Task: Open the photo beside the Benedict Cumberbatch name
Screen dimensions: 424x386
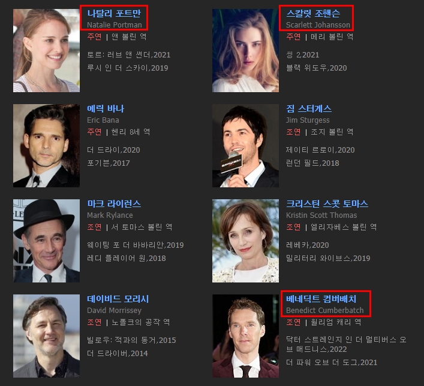Action: pyautogui.click(x=245, y=336)
